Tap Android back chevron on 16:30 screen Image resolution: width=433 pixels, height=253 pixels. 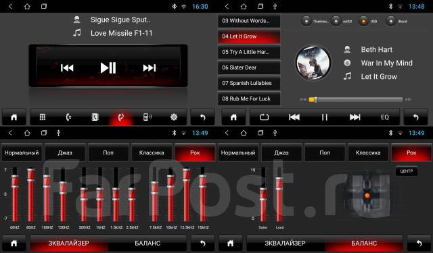[10, 6]
